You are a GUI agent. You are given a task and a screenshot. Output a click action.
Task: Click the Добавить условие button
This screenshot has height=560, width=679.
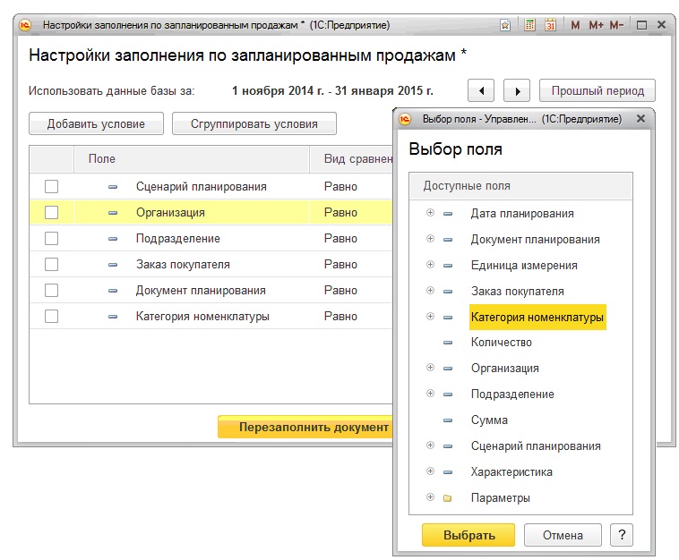96,123
